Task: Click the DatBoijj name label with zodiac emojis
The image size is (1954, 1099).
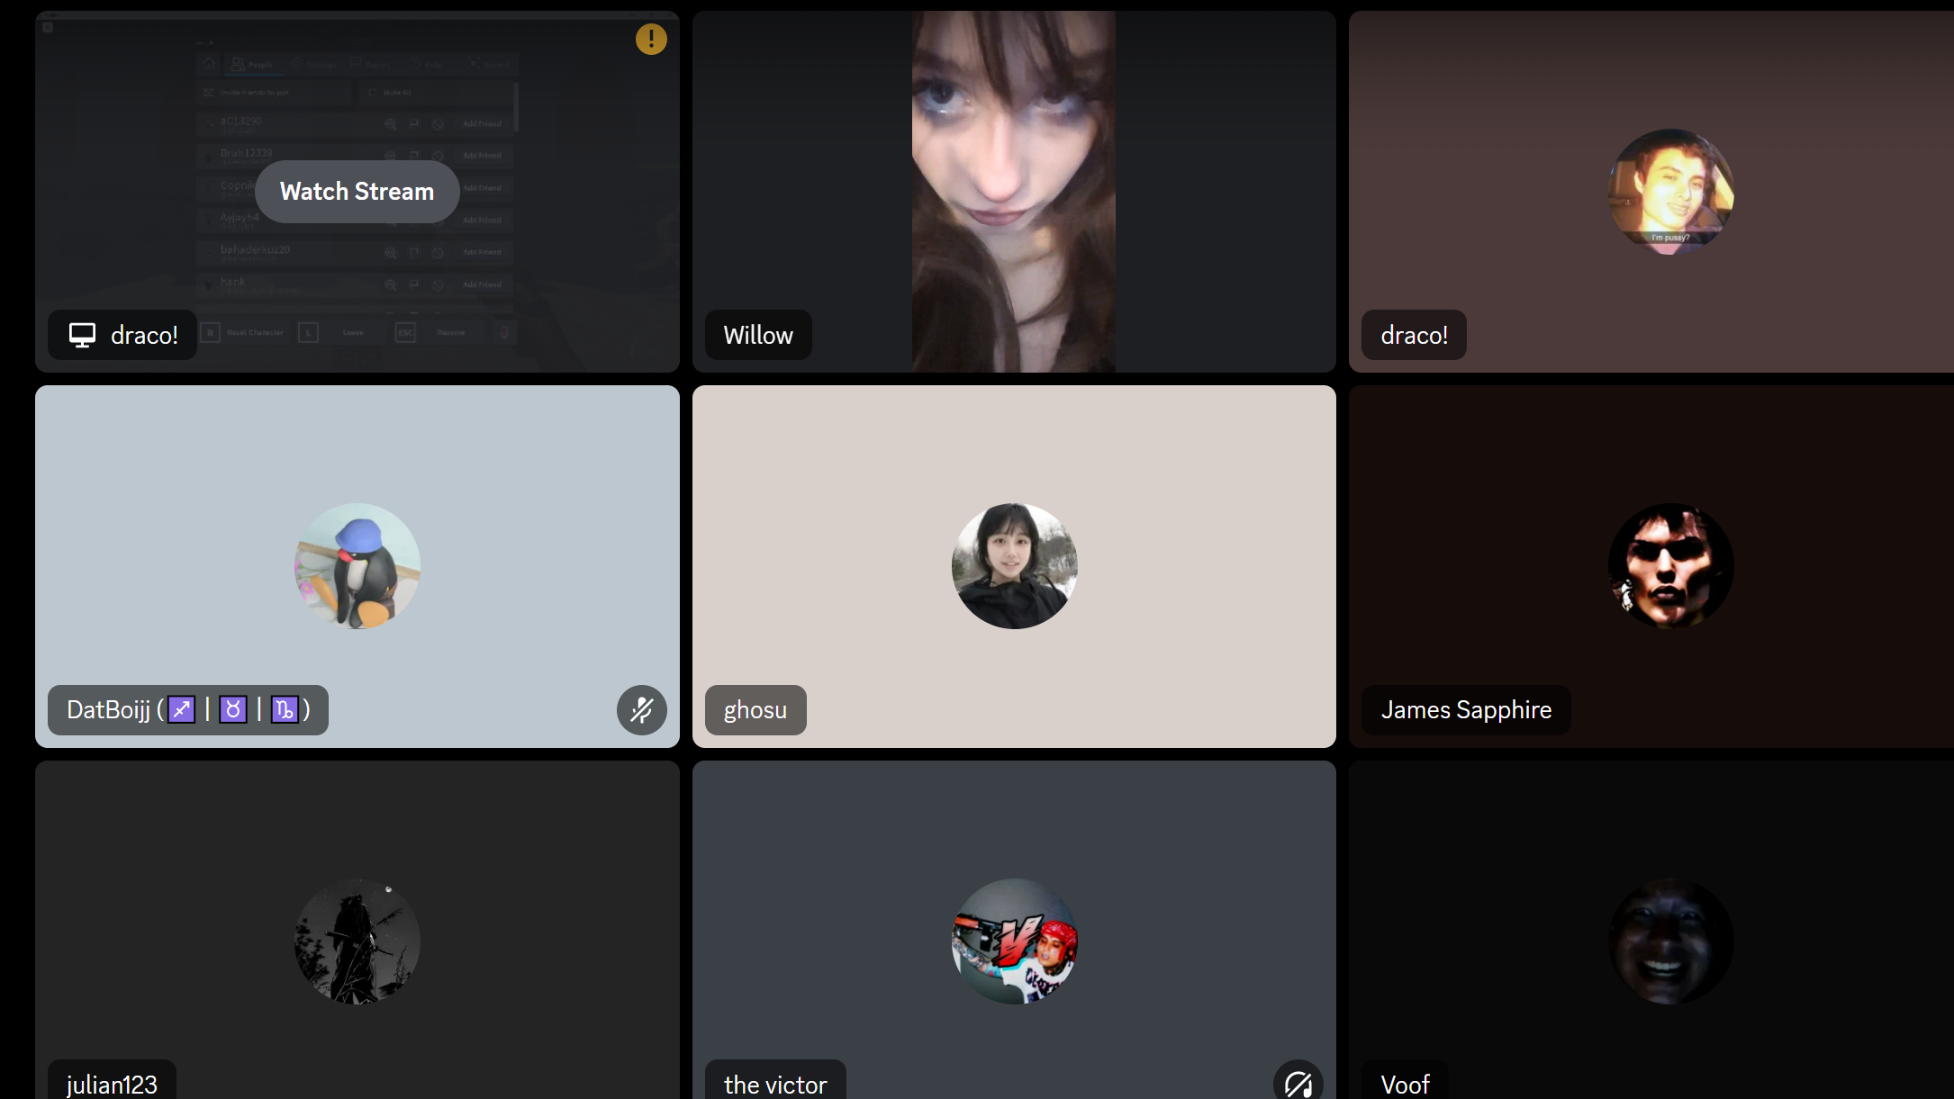Action: tap(188, 710)
